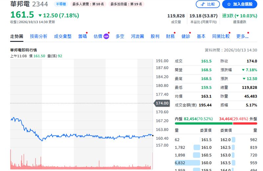Click the 比較 compare button

coord(208,4)
